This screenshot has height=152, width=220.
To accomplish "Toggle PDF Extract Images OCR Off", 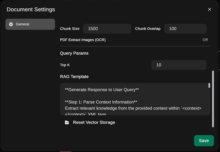I will [x=205, y=40].
